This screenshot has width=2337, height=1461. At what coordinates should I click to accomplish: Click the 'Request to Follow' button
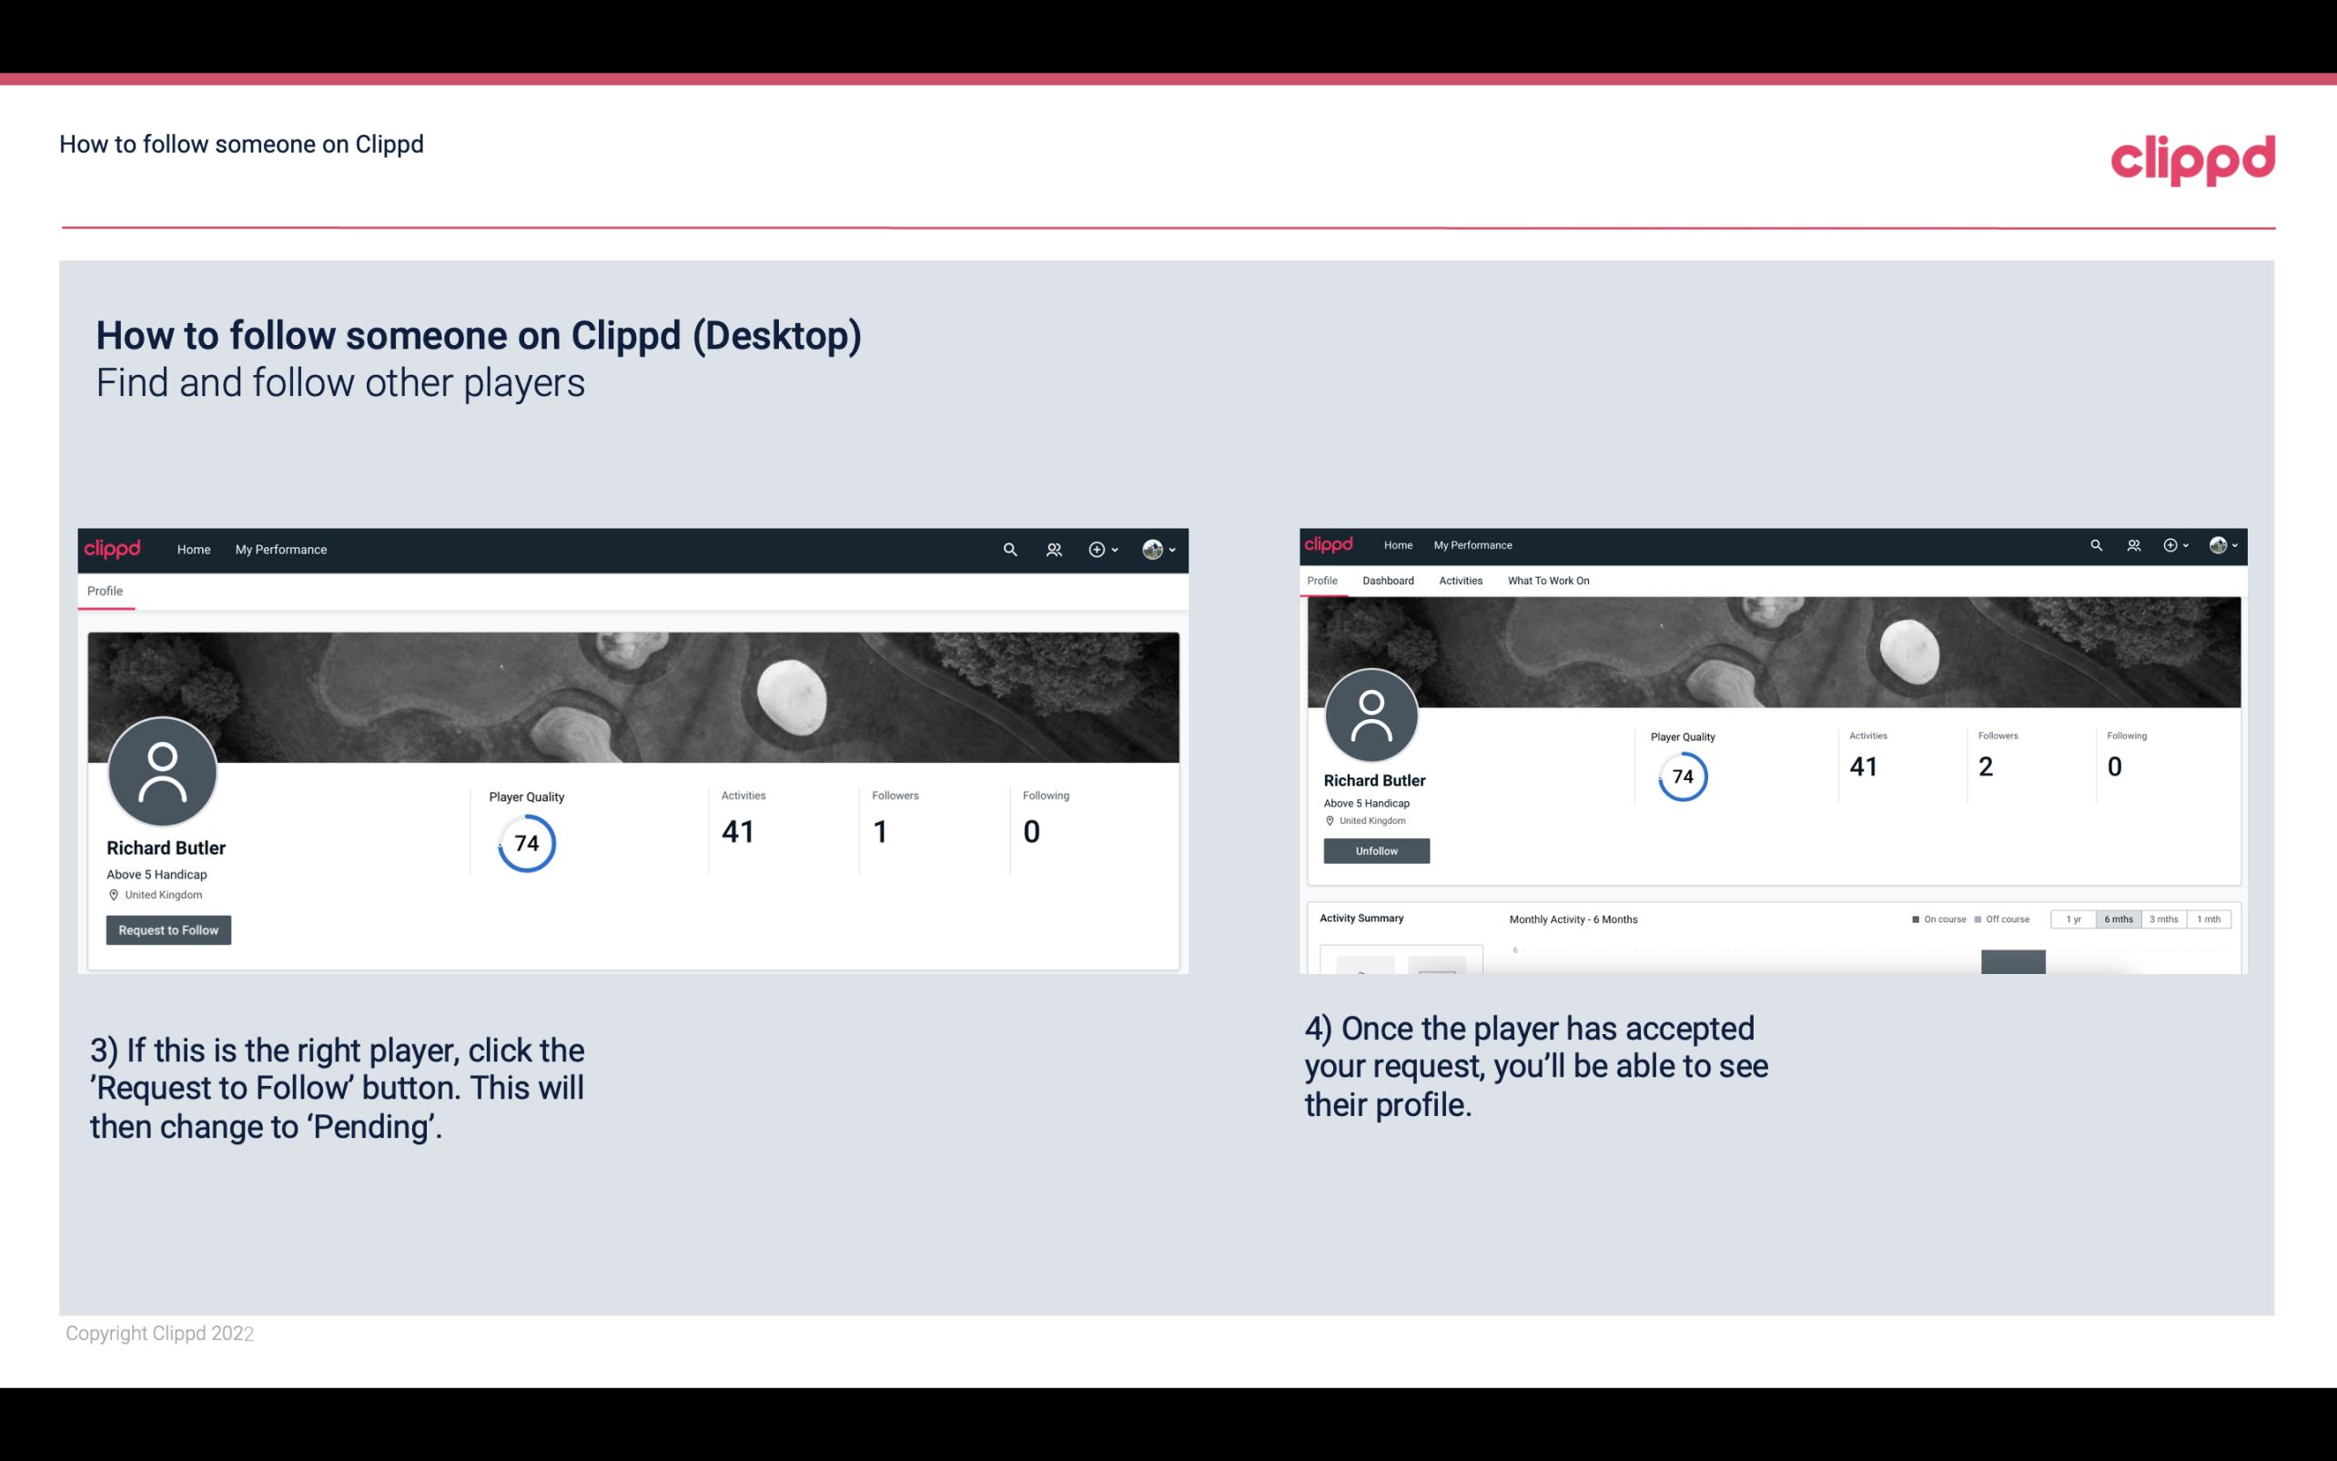(168, 929)
